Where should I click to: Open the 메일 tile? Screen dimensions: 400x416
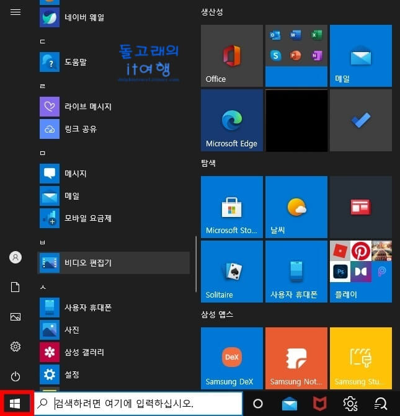pyautogui.click(x=361, y=56)
